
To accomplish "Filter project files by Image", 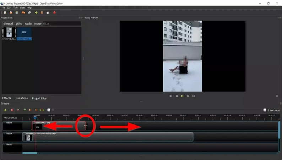I will click(37, 23).
